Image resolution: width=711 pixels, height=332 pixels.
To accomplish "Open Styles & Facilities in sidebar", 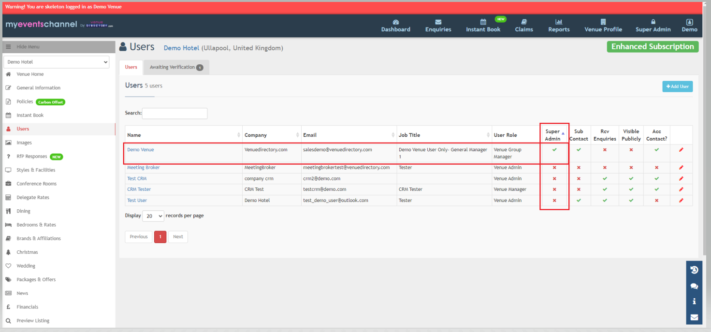I will 36,170.
